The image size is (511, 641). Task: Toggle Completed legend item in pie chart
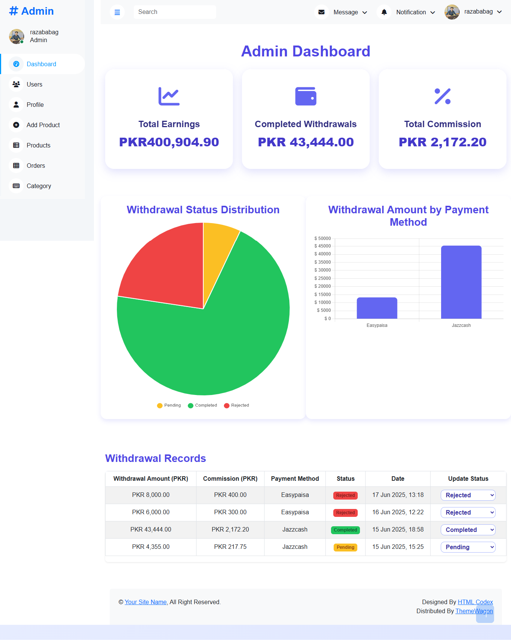click(202, 405)
